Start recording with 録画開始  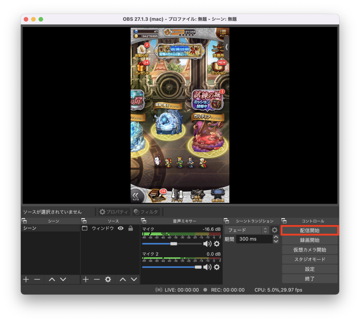[310, 240]
